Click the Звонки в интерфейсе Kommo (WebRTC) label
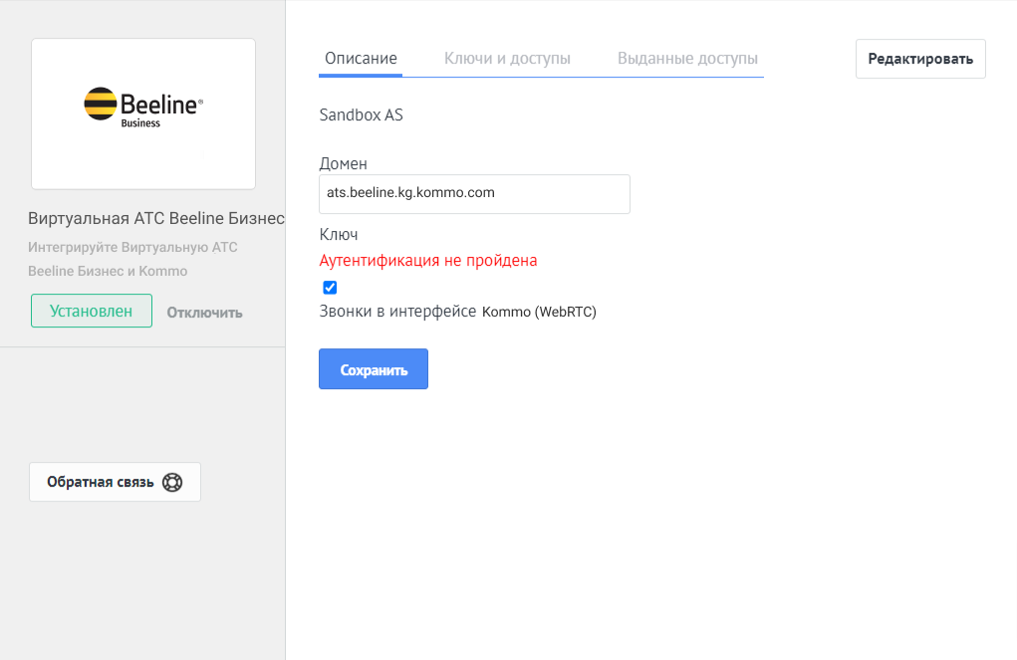 457,312
